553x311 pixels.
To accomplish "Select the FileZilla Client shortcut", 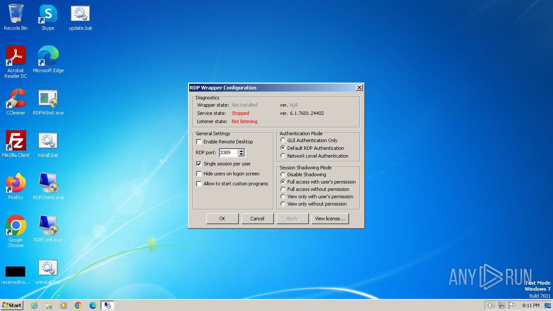I will pos(16,144).
